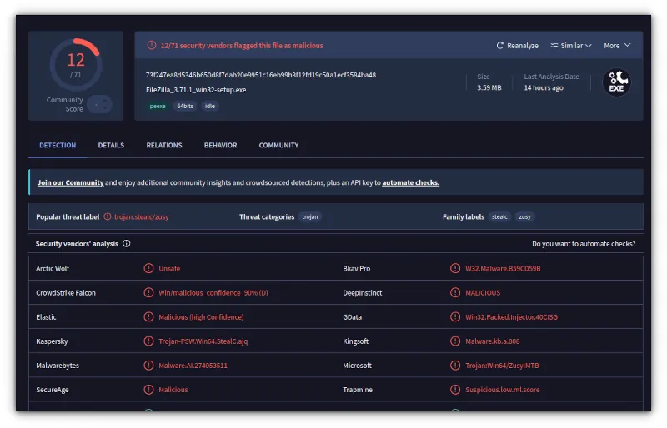Click the GData alert icon
Screen dimensions: 667x428
455,317
